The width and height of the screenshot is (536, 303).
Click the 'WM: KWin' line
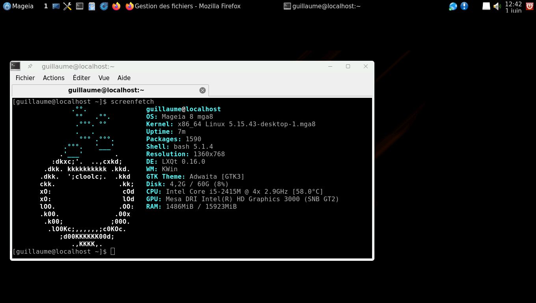coord(162,169)
